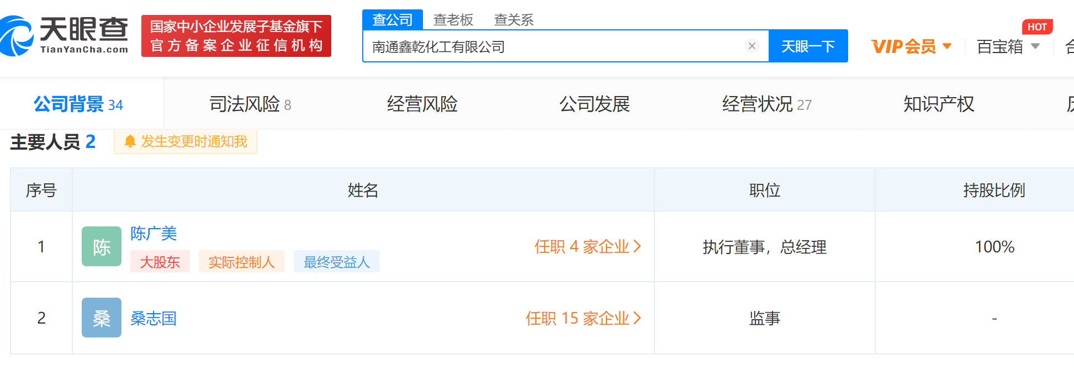Clear the search box with the X icon

(752, 46)
